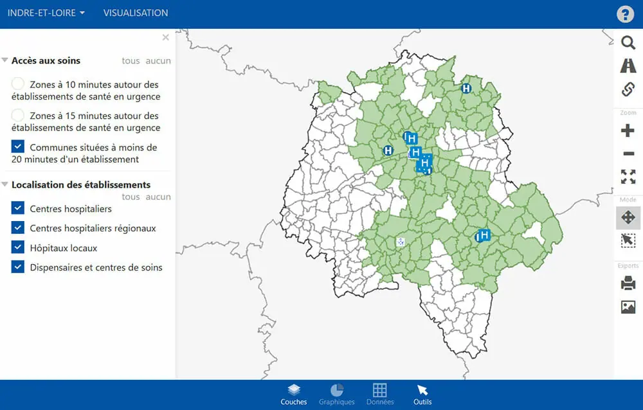
Task: Collapse the Accès aux soins section
Action: pos(5,60)
